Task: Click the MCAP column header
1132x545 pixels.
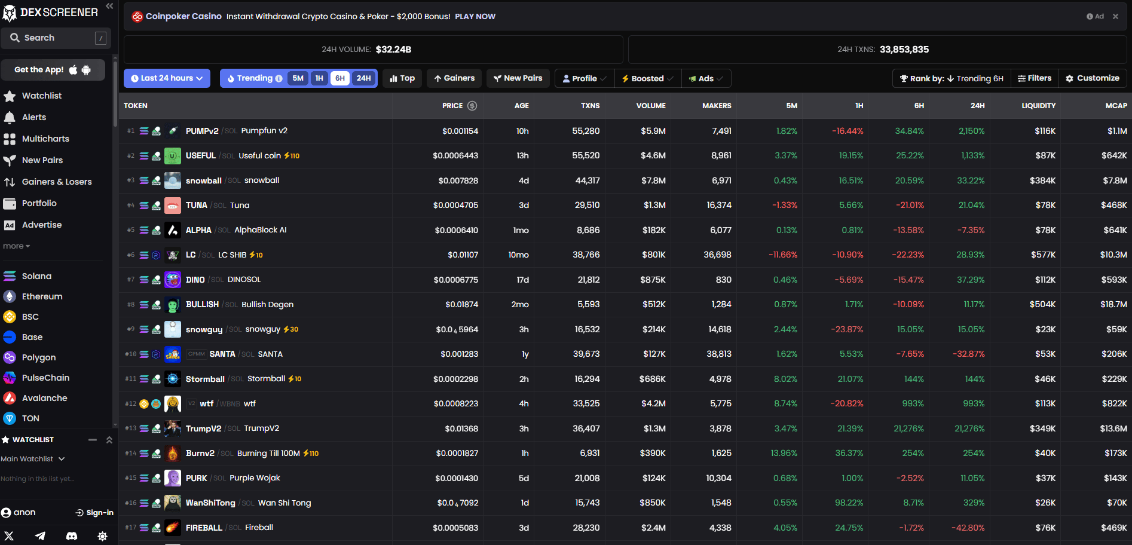Action: [x=1116, y=106]
